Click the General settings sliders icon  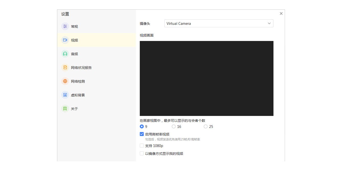[x=65, y=27]
